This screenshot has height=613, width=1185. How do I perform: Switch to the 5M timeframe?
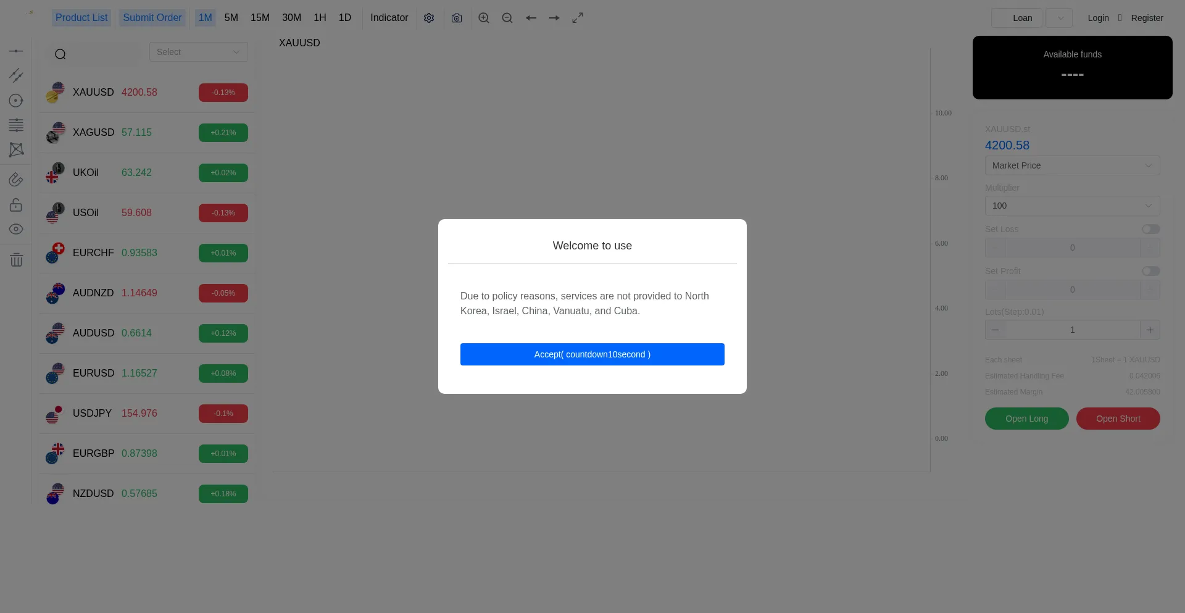click(x=231, y=18)
